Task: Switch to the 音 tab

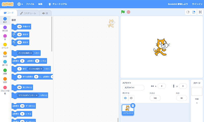Action: pyautogui.click(x=45, y=13)
